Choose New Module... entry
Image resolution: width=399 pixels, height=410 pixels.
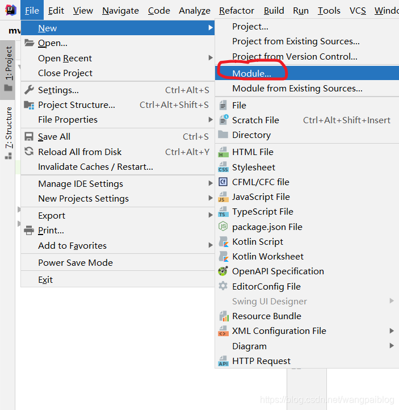tap(307, 73)
